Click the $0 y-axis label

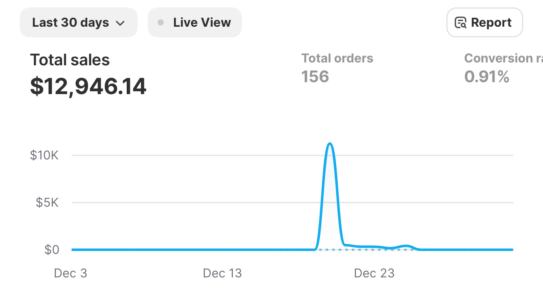pos(51,250)
